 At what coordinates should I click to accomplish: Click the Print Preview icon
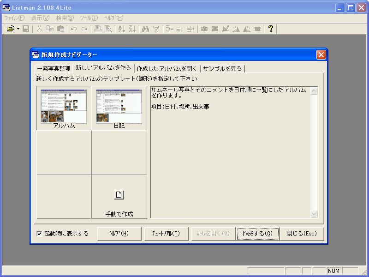click(x=108, y=29)
